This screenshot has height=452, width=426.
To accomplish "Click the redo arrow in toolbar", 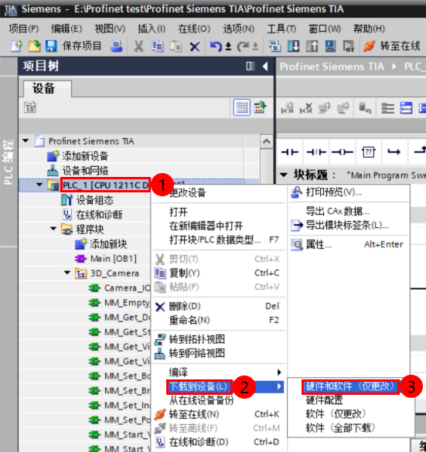I will [x=243, y=46].
